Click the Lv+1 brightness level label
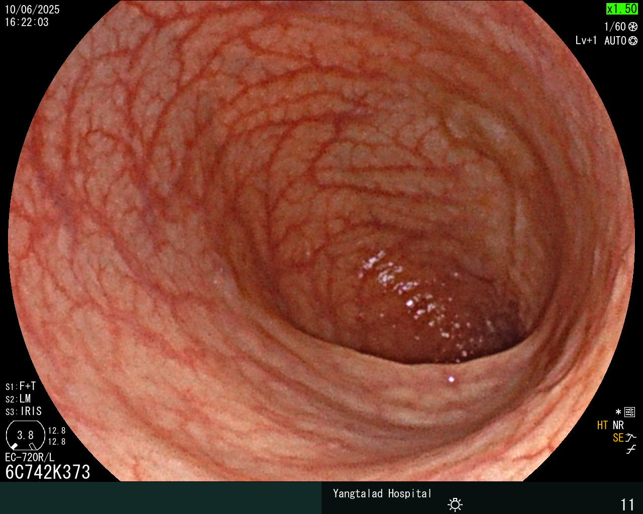The height and width of the screenshot is (514, 643). (x=586, y=41)
